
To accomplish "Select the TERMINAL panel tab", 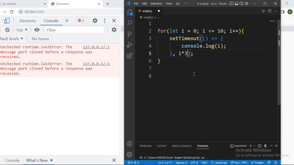I will pyautogui.click(x=203, y=146).
